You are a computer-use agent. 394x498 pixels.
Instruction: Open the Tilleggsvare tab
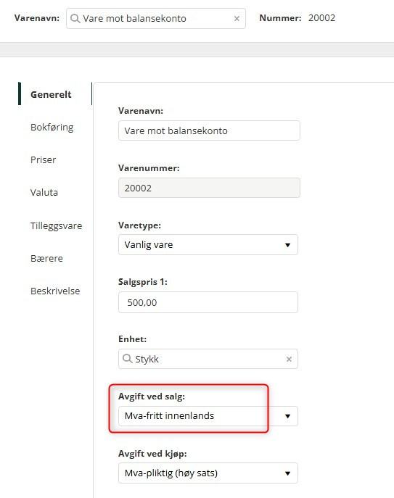pos(56,226)
